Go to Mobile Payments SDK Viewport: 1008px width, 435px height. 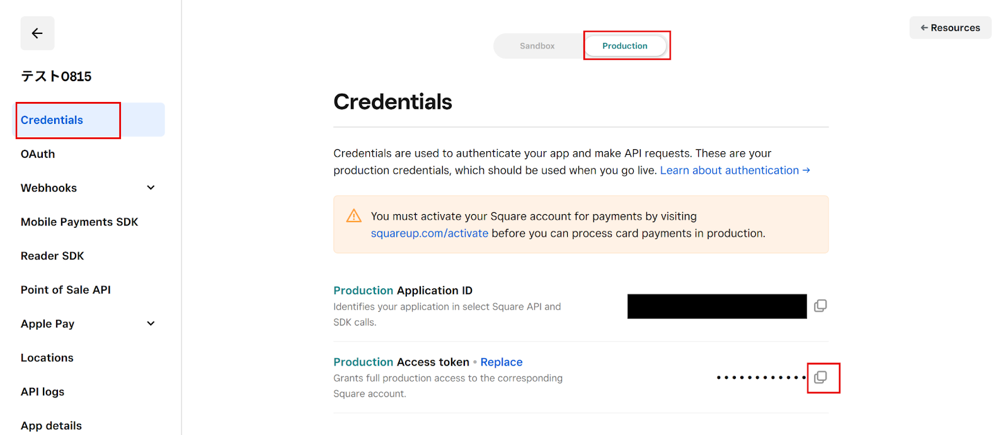click(79, 222)
